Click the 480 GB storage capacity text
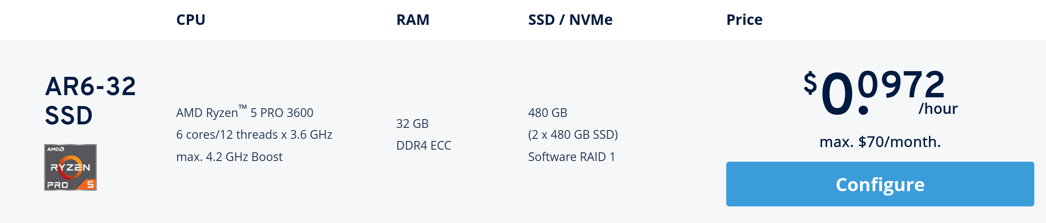The image size is (1046, 223). pyautogui.click(x=547, y=113)
